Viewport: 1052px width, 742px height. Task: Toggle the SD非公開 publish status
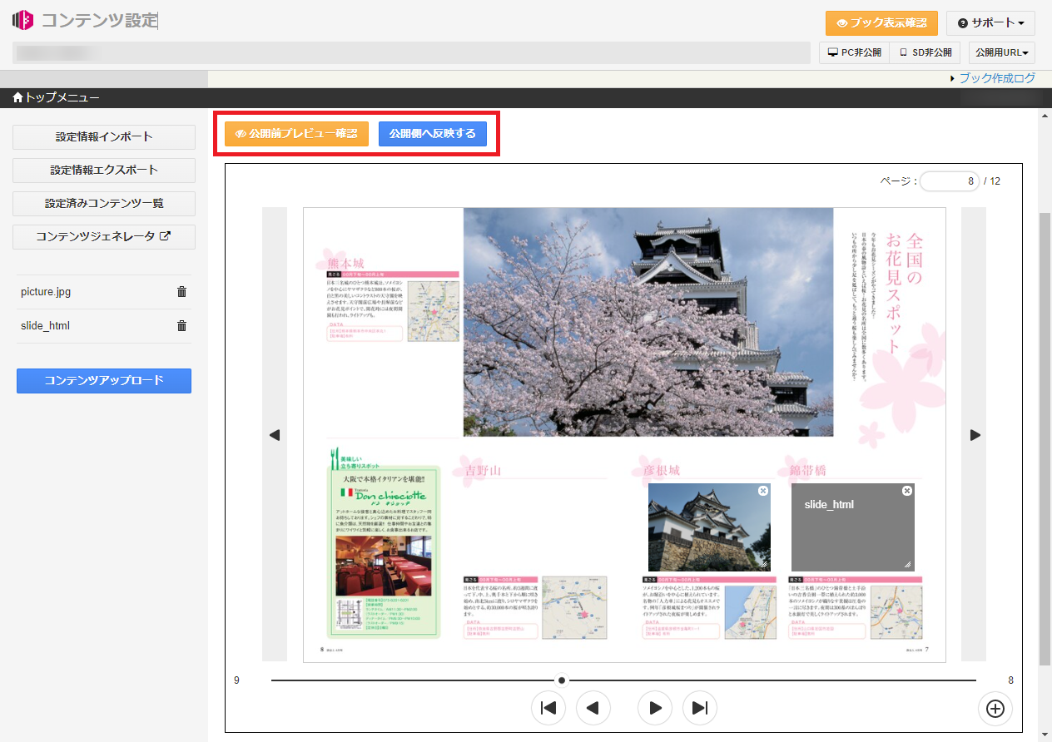point(925,52)
